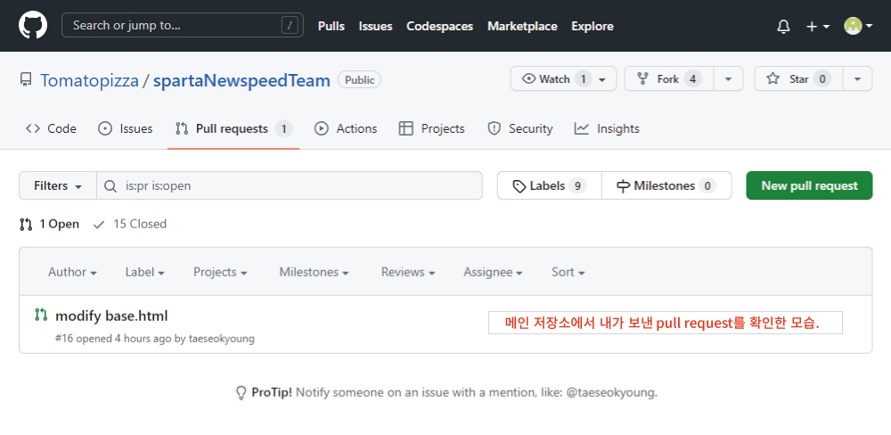Switch to the Insights tab
The height and width of the screenshot is (435, 891).
tap(607, 128)
